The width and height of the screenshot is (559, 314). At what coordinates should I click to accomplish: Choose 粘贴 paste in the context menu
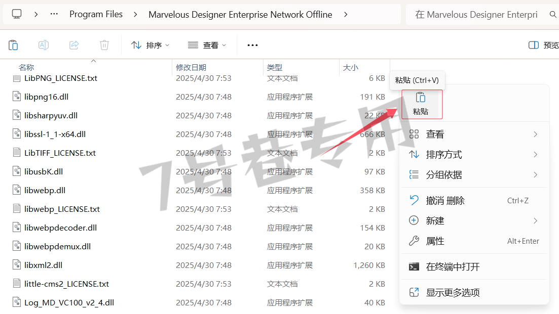point(422,104)
